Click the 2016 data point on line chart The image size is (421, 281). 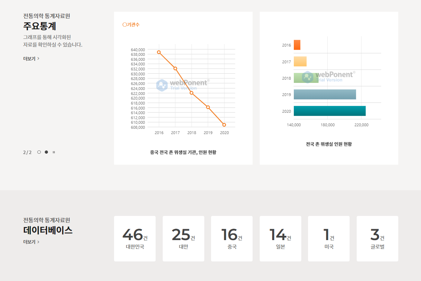159,52
